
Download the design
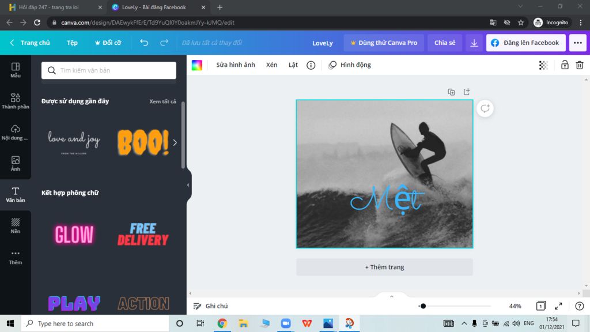(474, 43)
